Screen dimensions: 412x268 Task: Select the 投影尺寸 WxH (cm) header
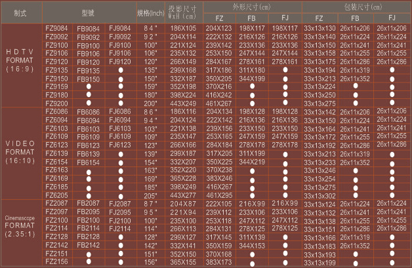[182, 12]
